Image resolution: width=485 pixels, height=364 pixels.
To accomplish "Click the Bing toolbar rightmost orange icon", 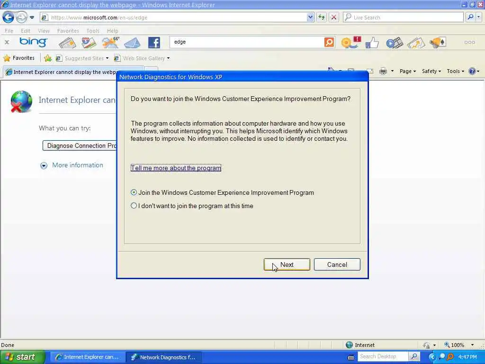I will click(437, 43).
